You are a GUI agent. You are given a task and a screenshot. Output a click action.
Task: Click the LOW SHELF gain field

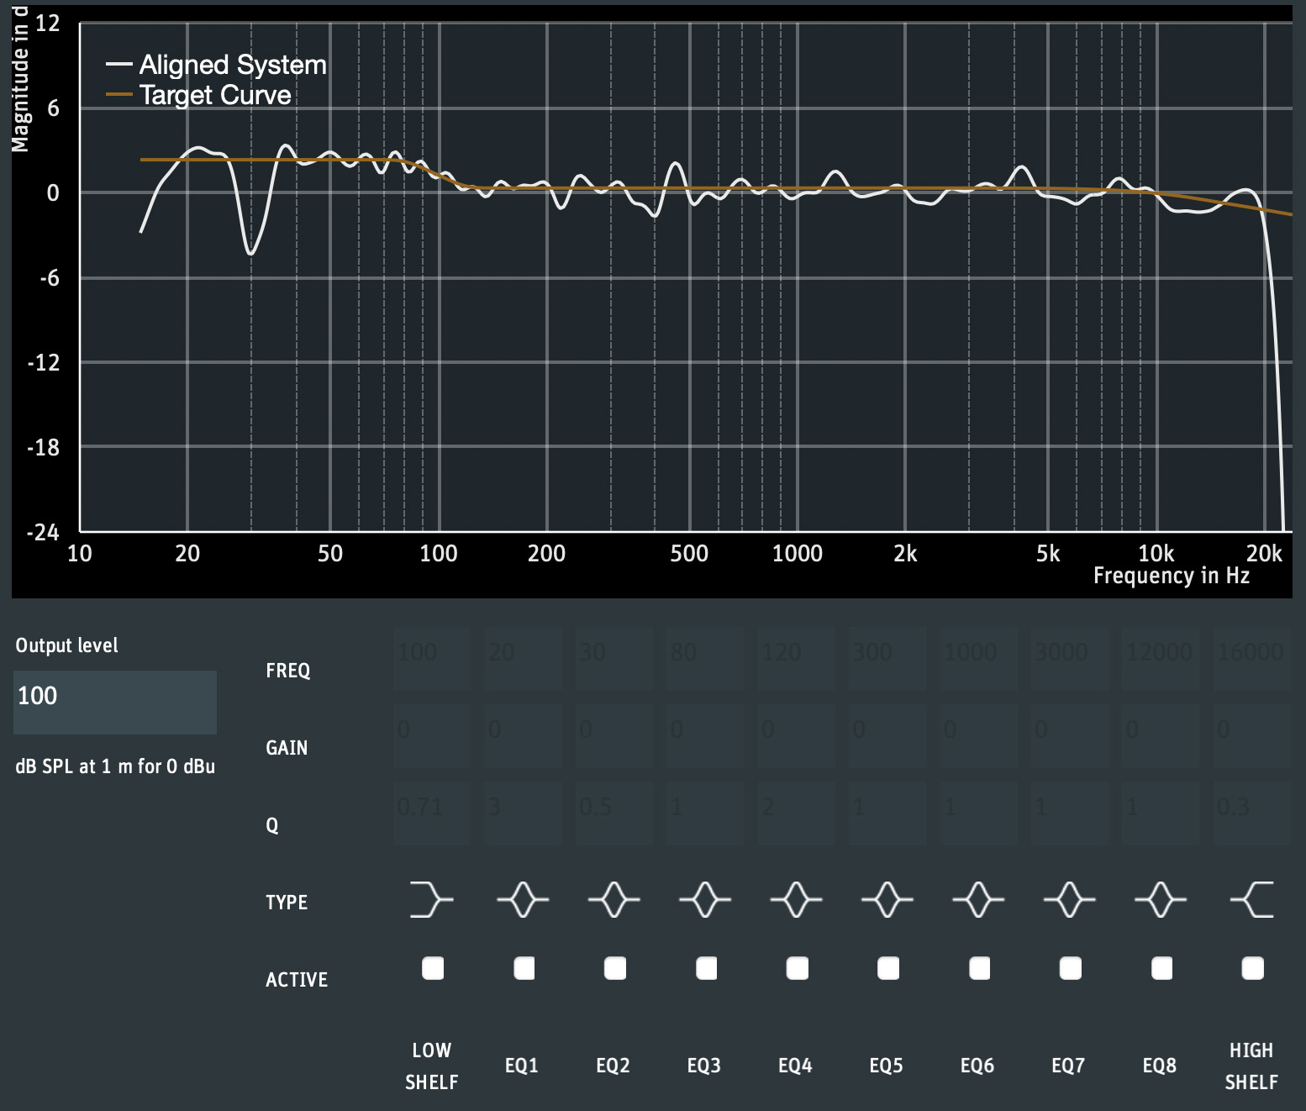432,736
